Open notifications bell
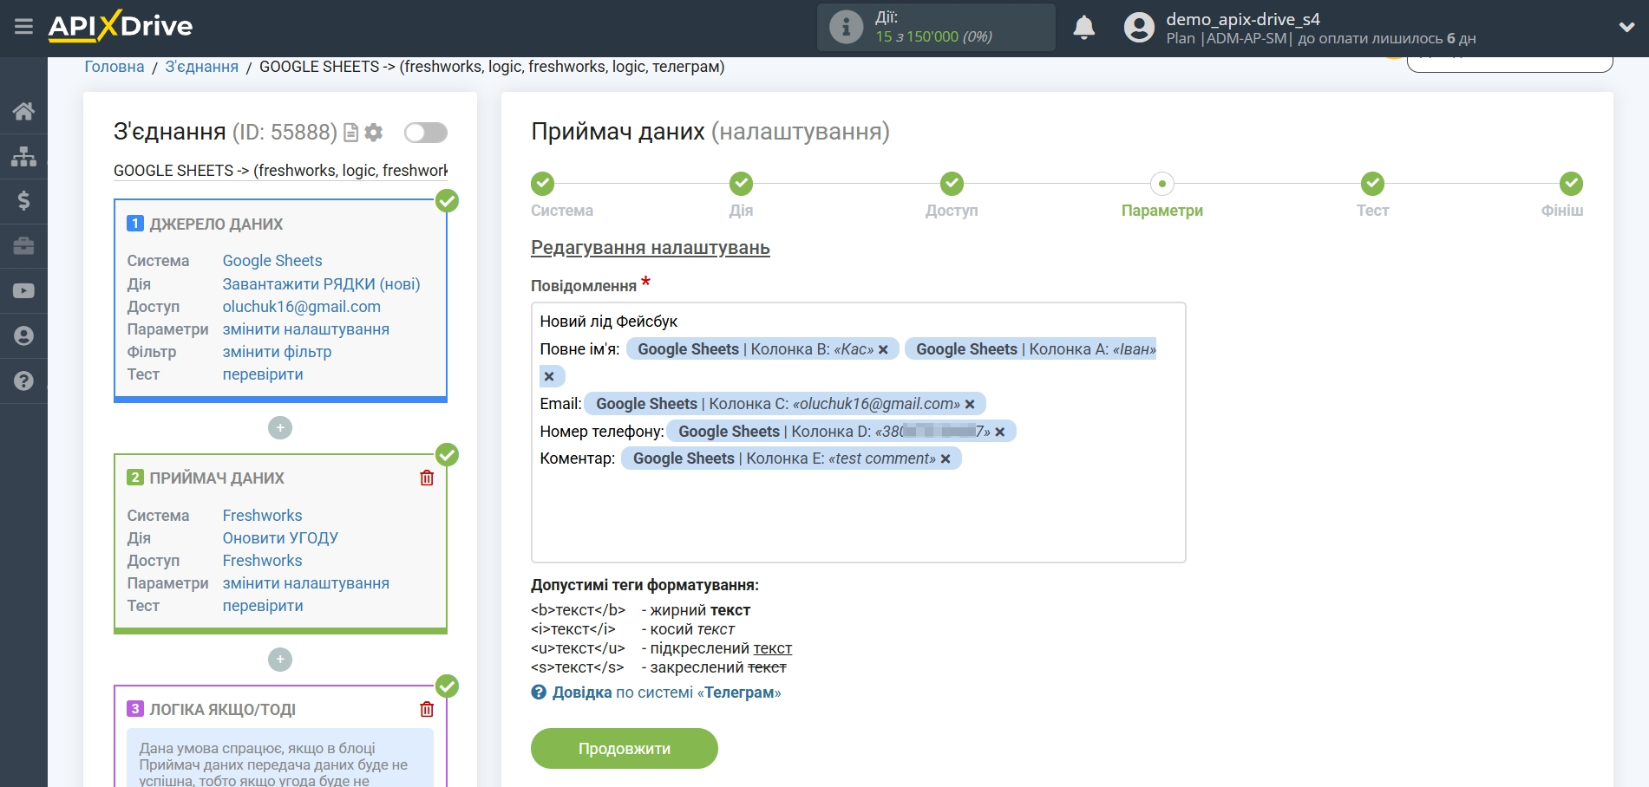Screen dimensions: 1649x787 point(1083,28)
